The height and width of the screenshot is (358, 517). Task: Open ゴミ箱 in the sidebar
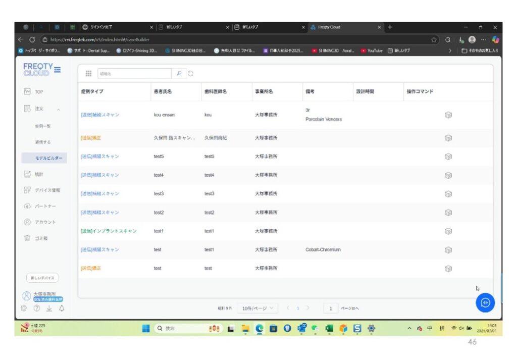[x=42, y=238]
